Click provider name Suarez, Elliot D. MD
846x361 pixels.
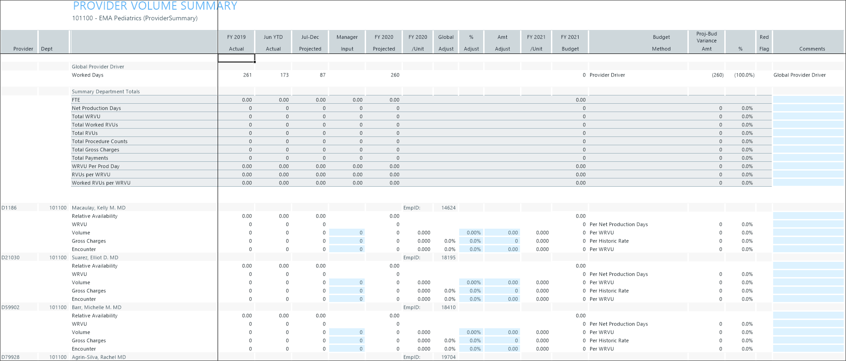coord(95,258)
